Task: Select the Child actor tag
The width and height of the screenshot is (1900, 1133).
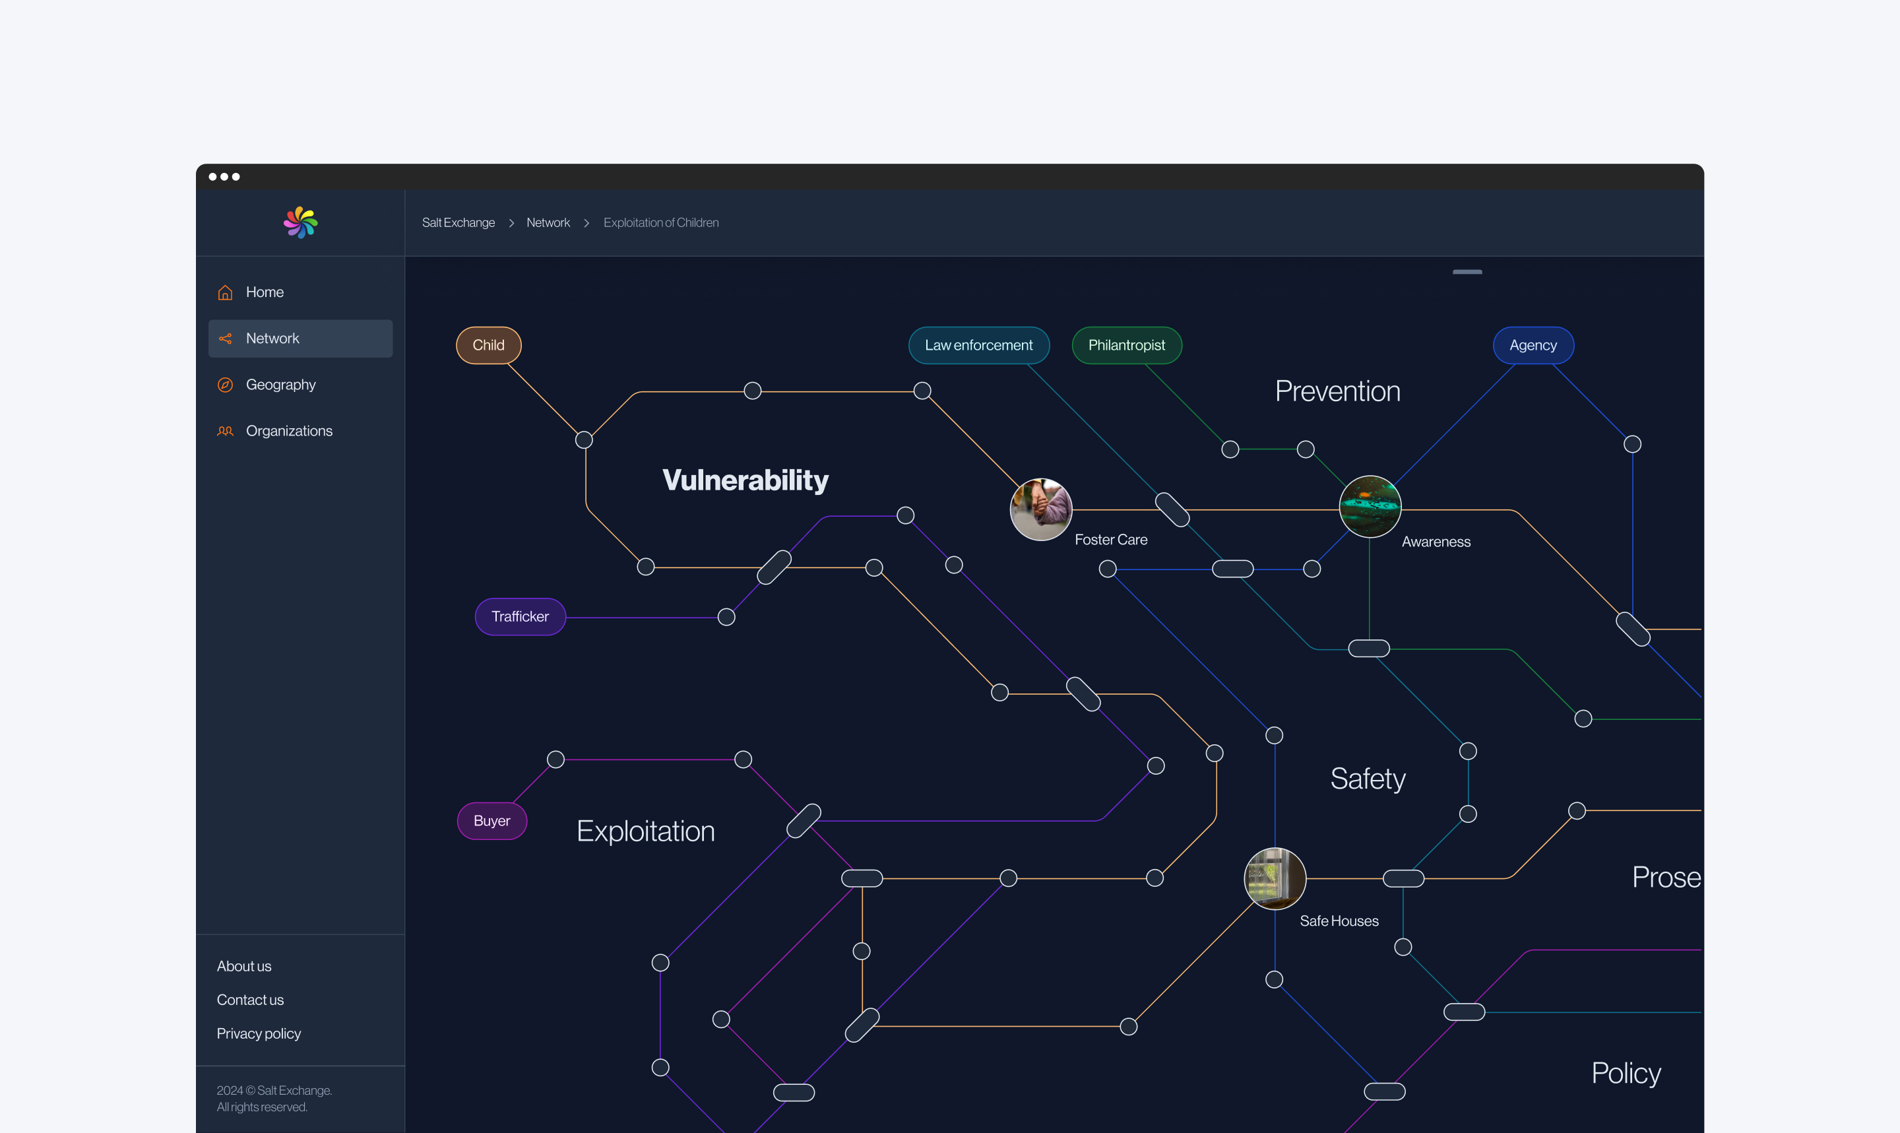Action: (488, 345)
